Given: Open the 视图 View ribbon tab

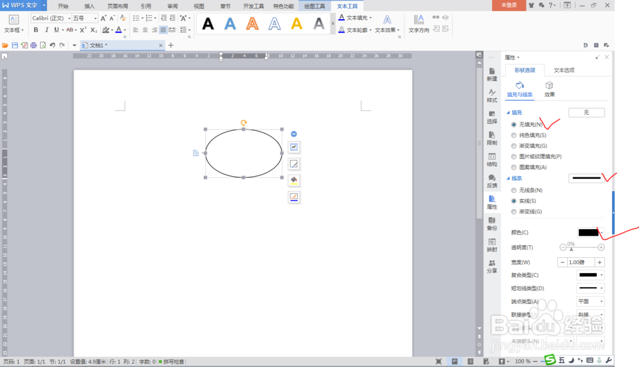Looking at the screenshot, I should (199, 6).
